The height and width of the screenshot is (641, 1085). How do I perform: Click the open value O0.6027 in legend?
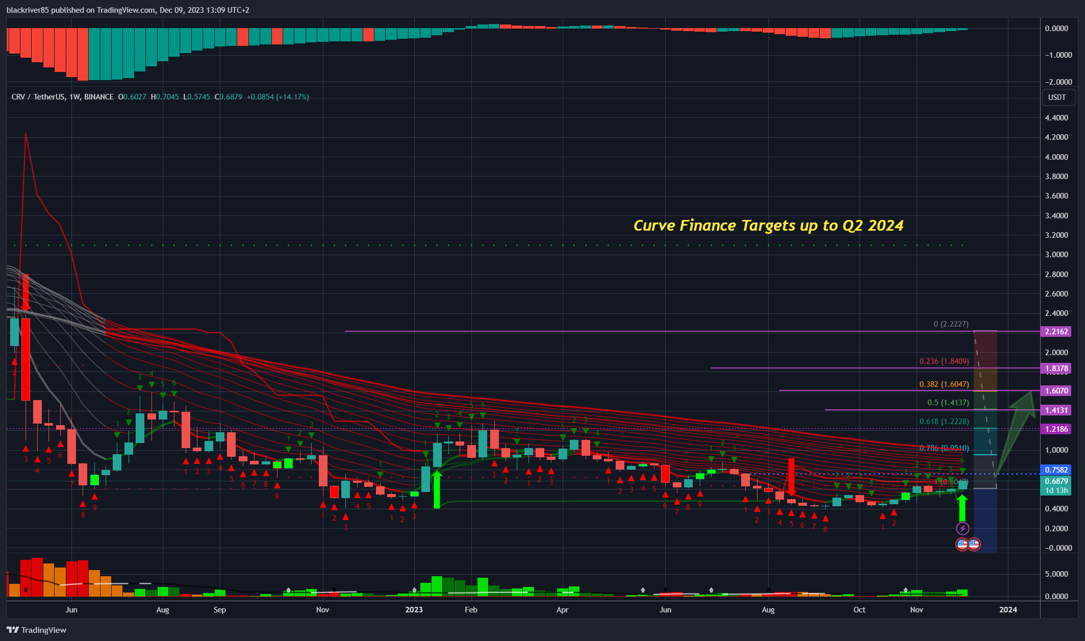132,97
